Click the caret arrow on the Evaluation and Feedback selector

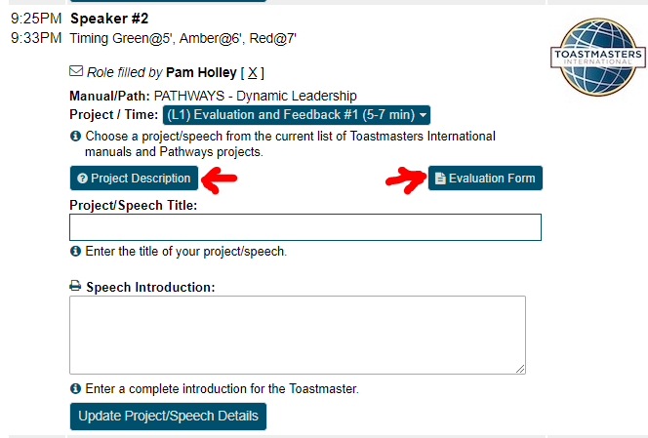pyautogui.click(x=424, y=116)
